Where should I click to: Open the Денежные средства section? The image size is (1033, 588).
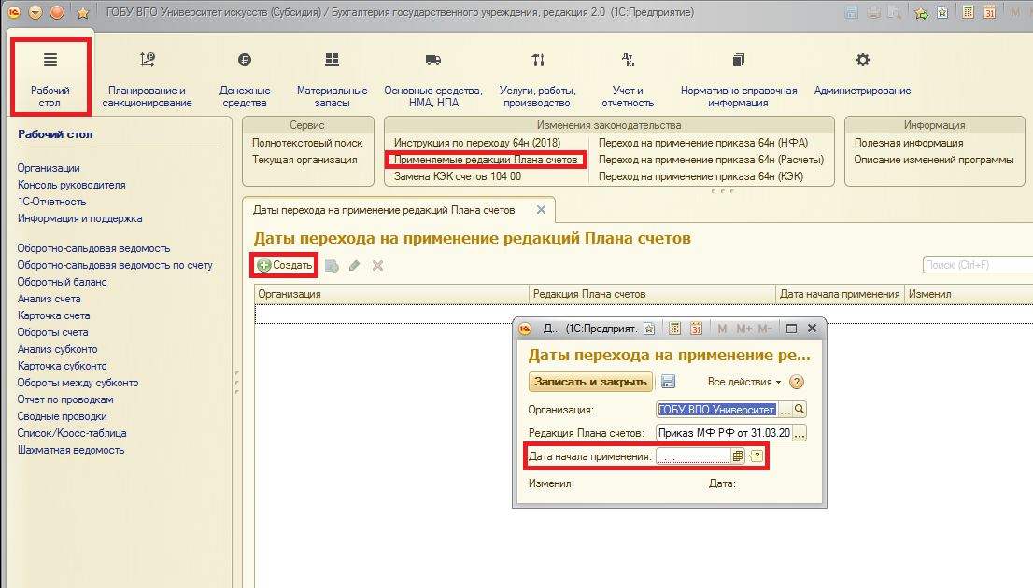245,73
